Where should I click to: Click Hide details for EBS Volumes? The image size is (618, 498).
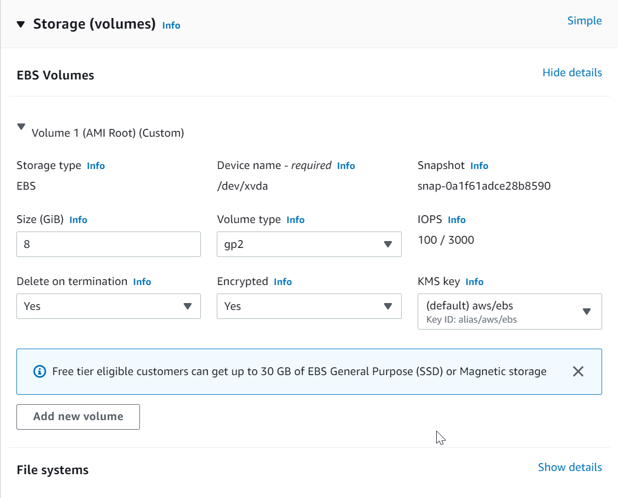point(572,73)
